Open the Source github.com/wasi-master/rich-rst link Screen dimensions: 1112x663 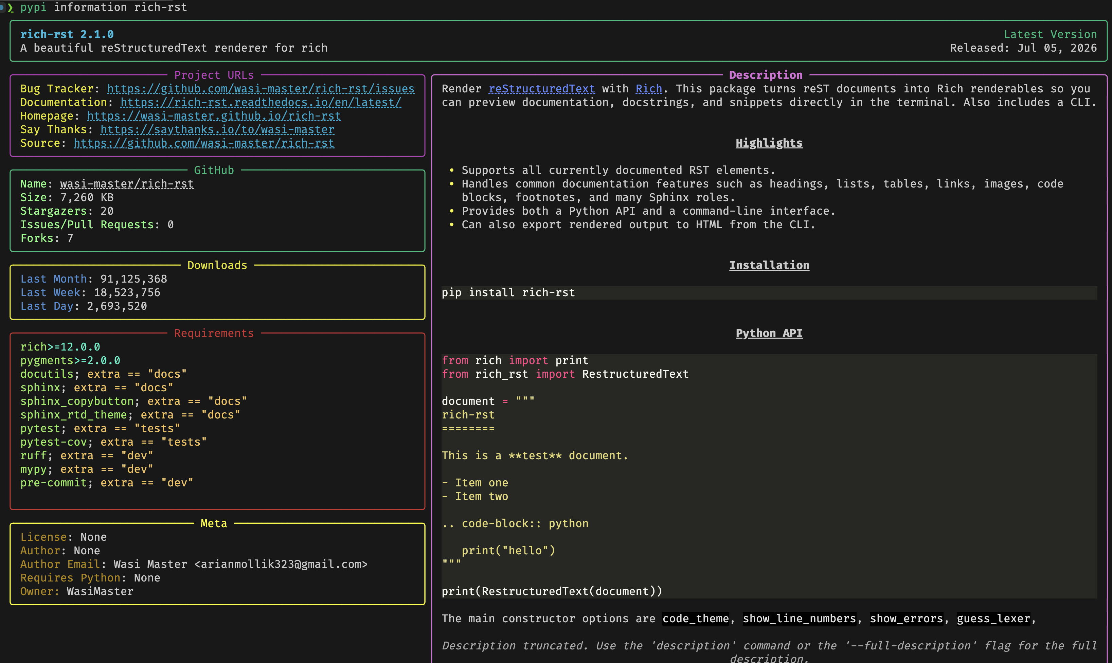204,143
